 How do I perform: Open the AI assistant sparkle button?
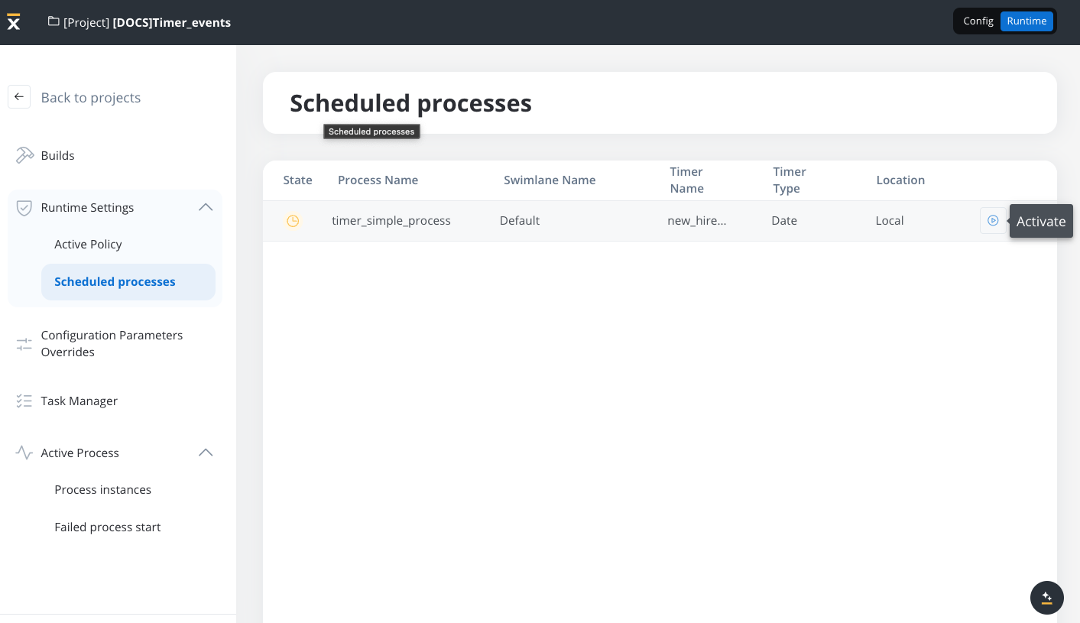click(x=1047, y=598)
